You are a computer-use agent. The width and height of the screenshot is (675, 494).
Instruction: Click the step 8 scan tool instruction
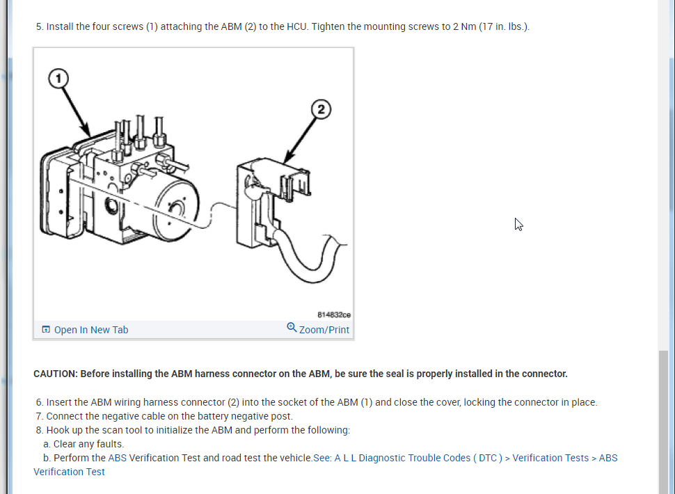click(x=193, y=430)
